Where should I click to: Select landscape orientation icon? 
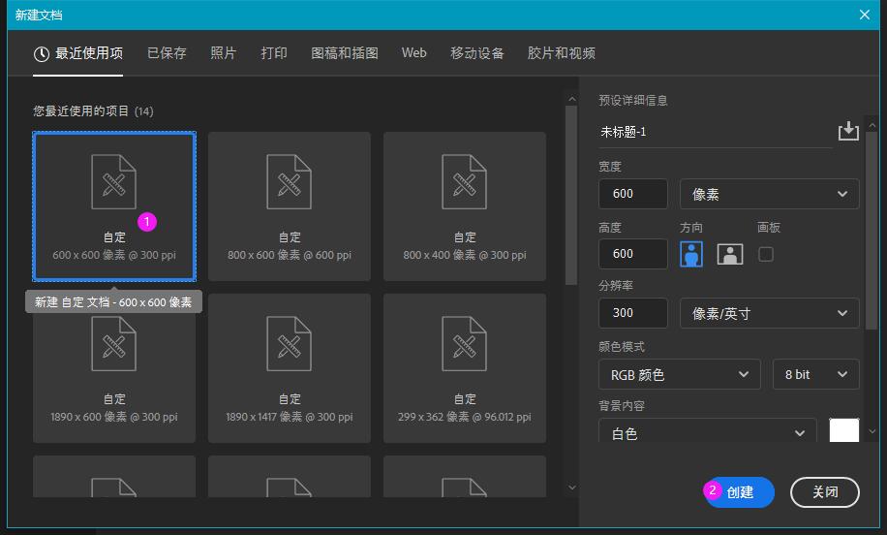(730, 254)
